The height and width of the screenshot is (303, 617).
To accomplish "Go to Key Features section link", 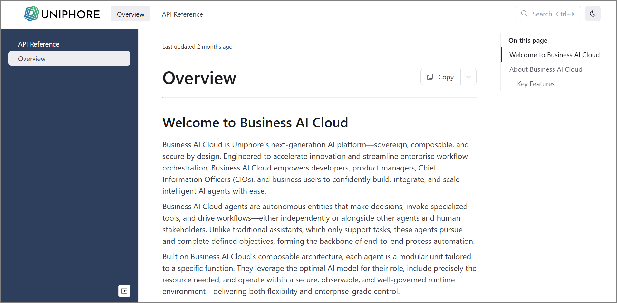I will (535, 84).
